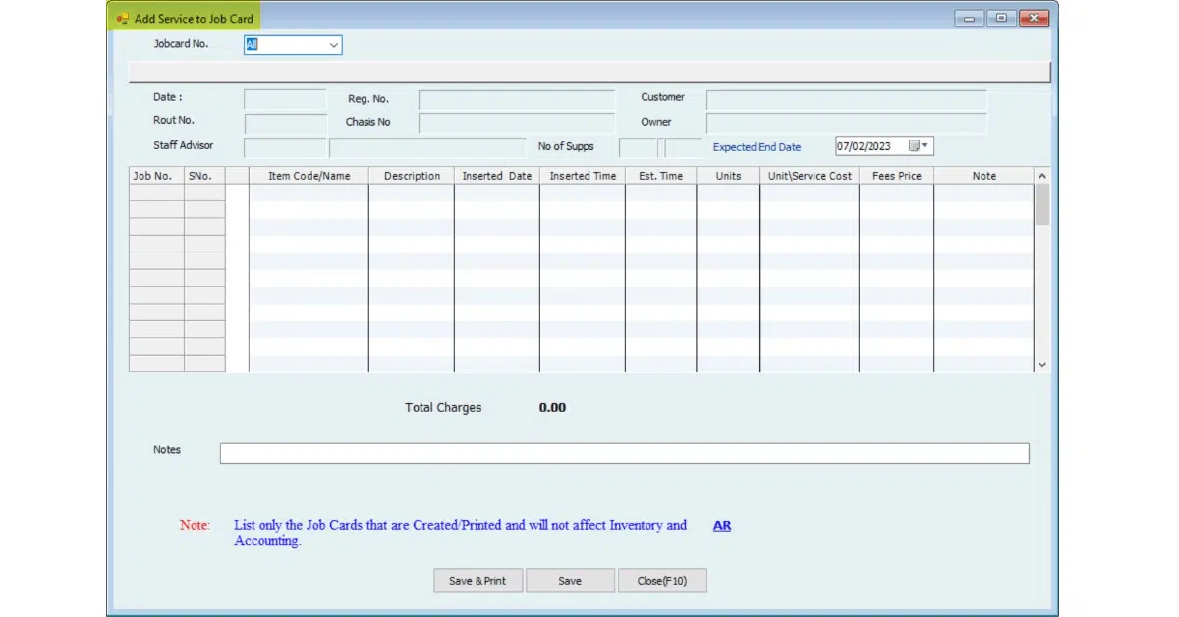
Task: Click the Inserted Time column header
Action: (x=583, y=176)
